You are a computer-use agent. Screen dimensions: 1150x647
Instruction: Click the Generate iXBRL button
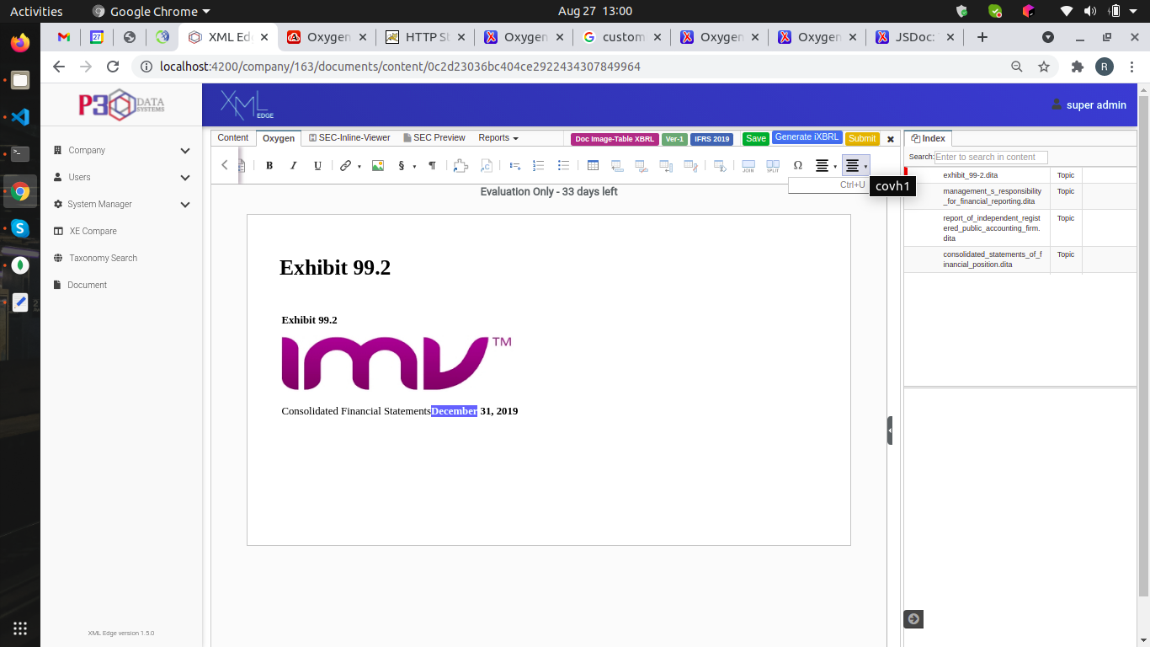(807, 137)
